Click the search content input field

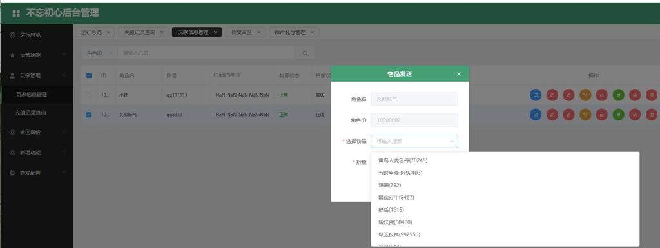point(206,53)
